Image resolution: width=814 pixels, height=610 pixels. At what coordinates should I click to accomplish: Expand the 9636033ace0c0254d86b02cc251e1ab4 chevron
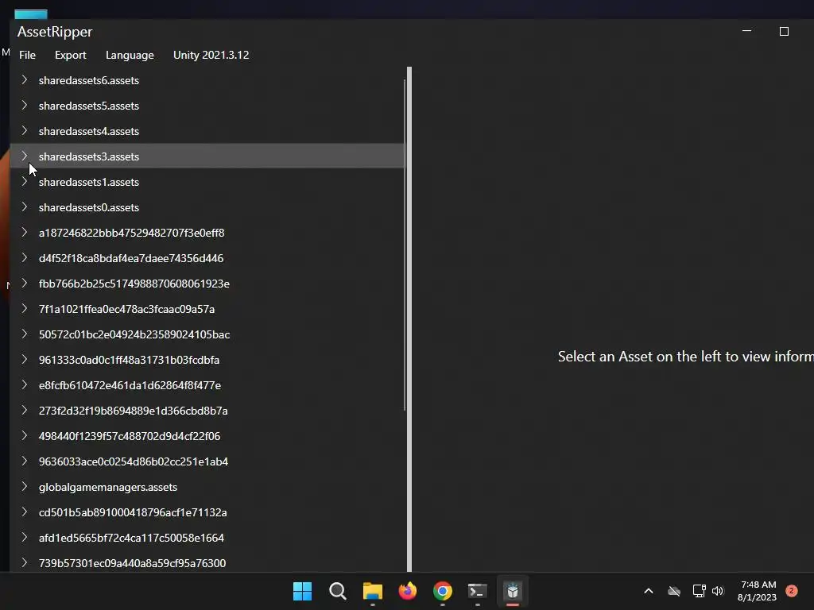point(24,461)
